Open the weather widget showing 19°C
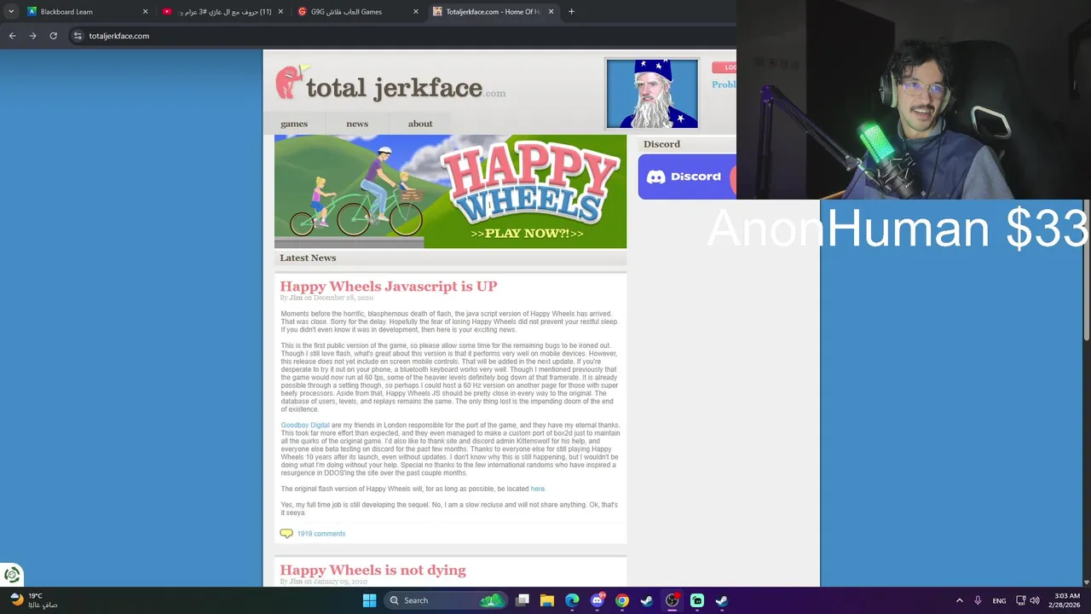1091x614 pixels. click(34, 600)
